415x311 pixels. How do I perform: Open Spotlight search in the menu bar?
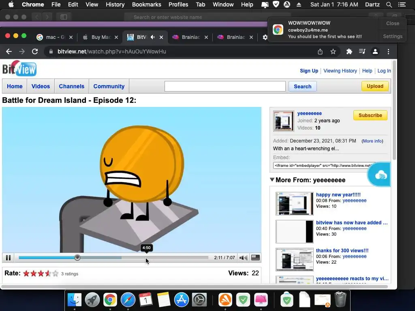click(x=389, y=4)
